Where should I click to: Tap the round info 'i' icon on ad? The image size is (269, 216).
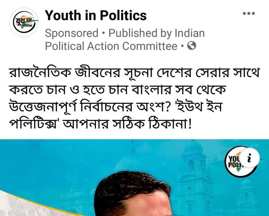tap(250, 158)
